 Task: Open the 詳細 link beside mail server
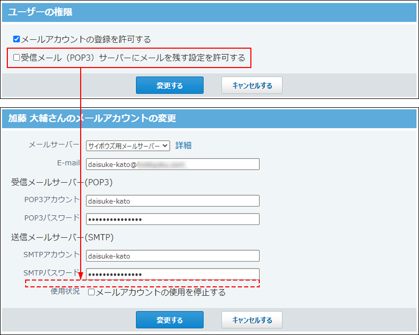[x=183, y=146]
